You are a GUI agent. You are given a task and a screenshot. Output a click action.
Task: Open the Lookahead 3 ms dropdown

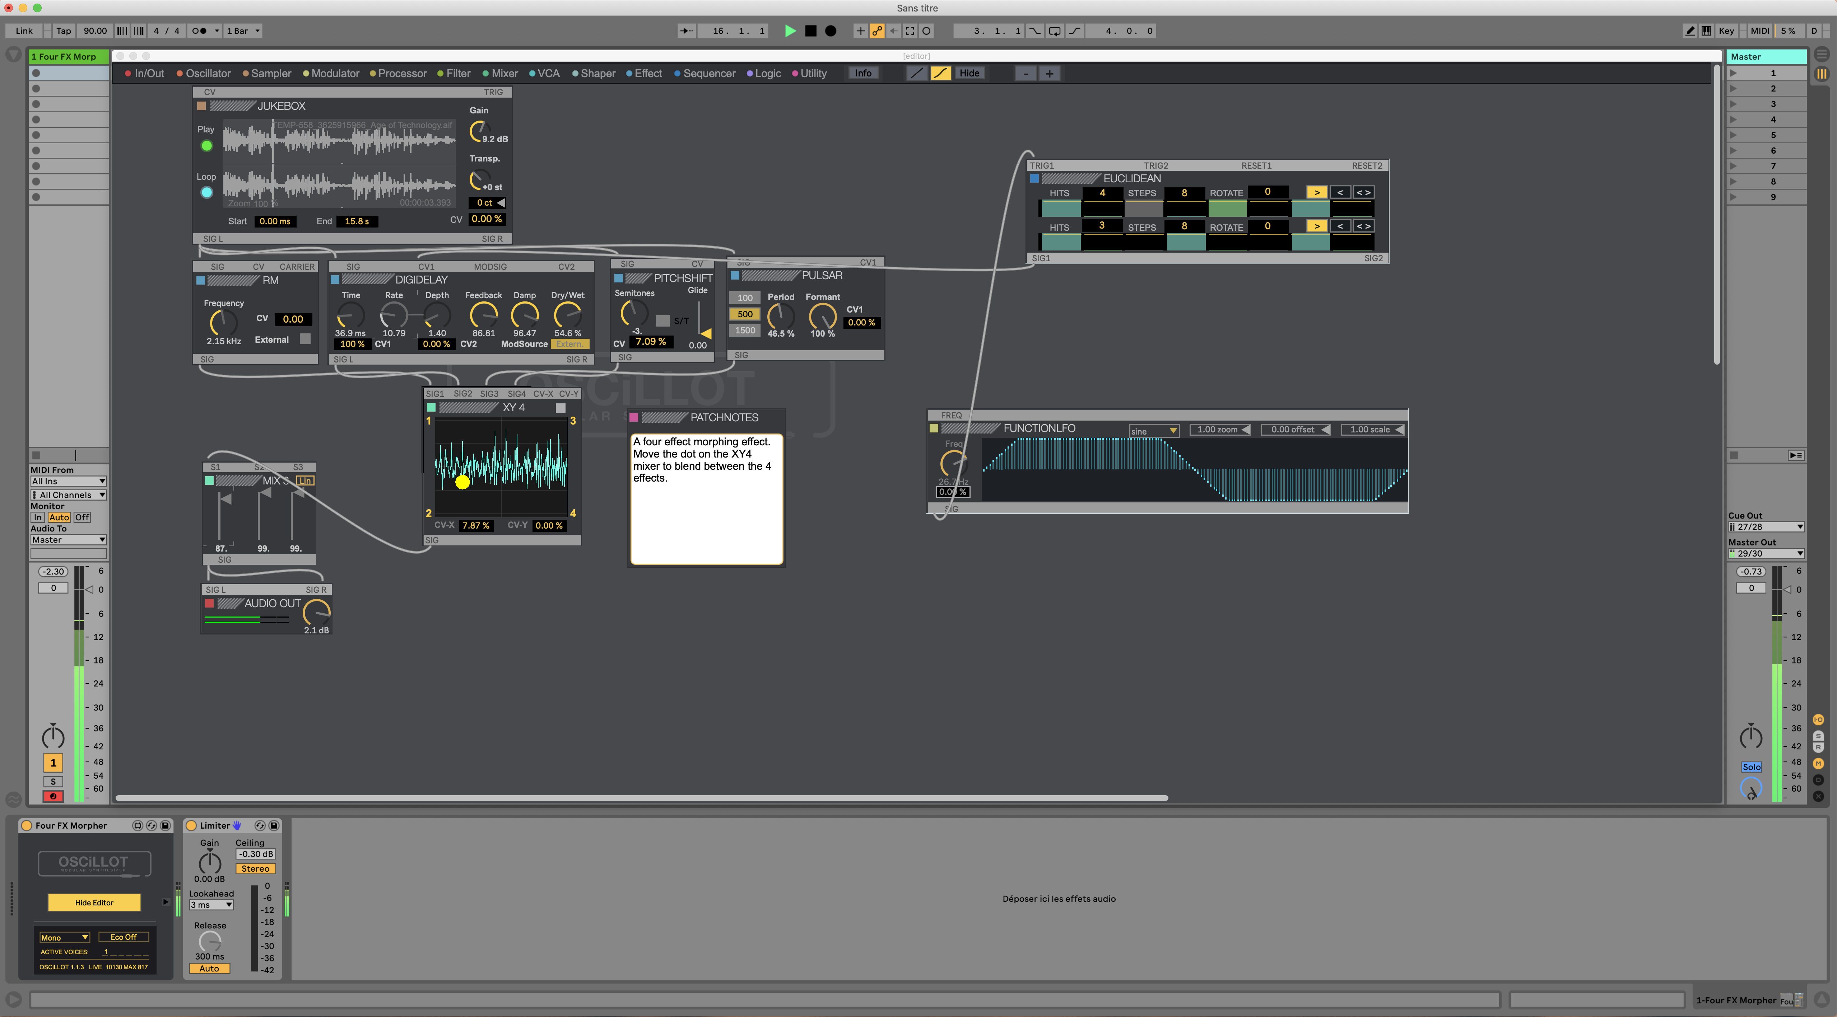click(x=211, y=905)
